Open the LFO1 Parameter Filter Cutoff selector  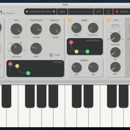tap(115, 25)
